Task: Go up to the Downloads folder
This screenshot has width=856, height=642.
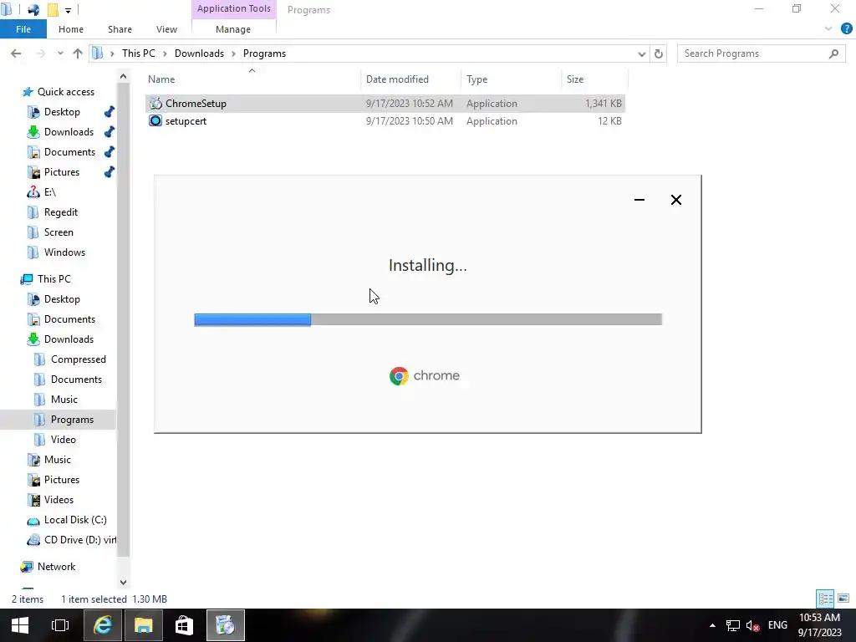Action: [x=78, y=53]
